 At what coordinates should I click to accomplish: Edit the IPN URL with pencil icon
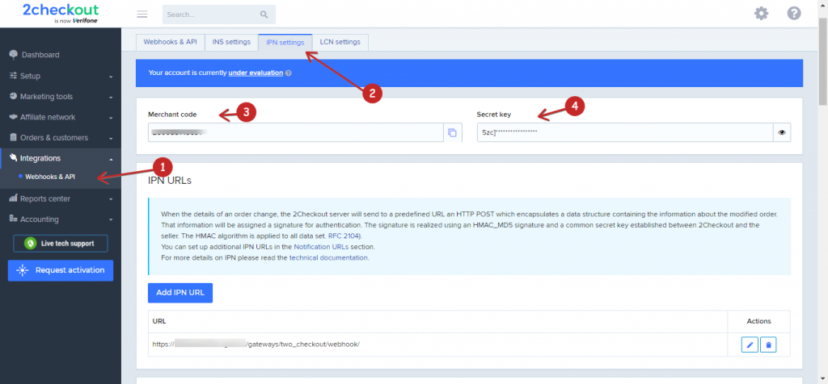[x=750, y=344]
